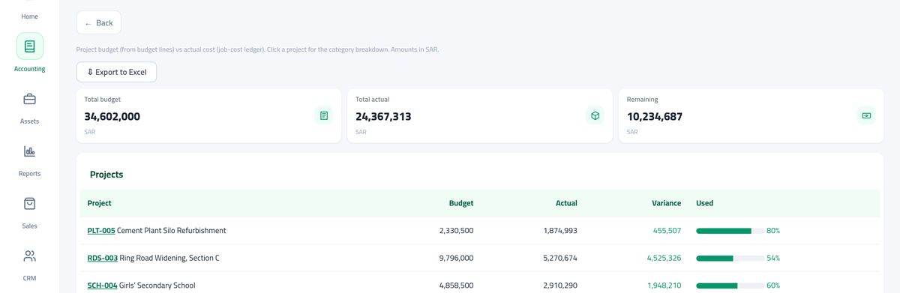
Task: Click budget cell 2,330,500
Action: (x=457, y=231)
